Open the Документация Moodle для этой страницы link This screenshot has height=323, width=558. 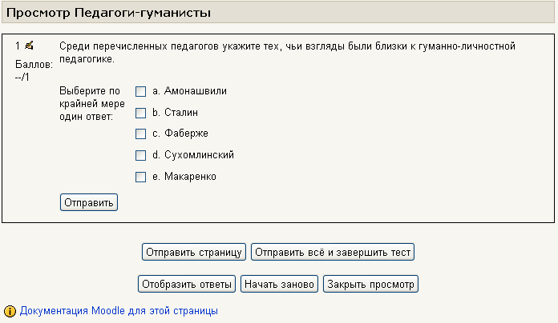pyautogui.click(x=119, y=310)
